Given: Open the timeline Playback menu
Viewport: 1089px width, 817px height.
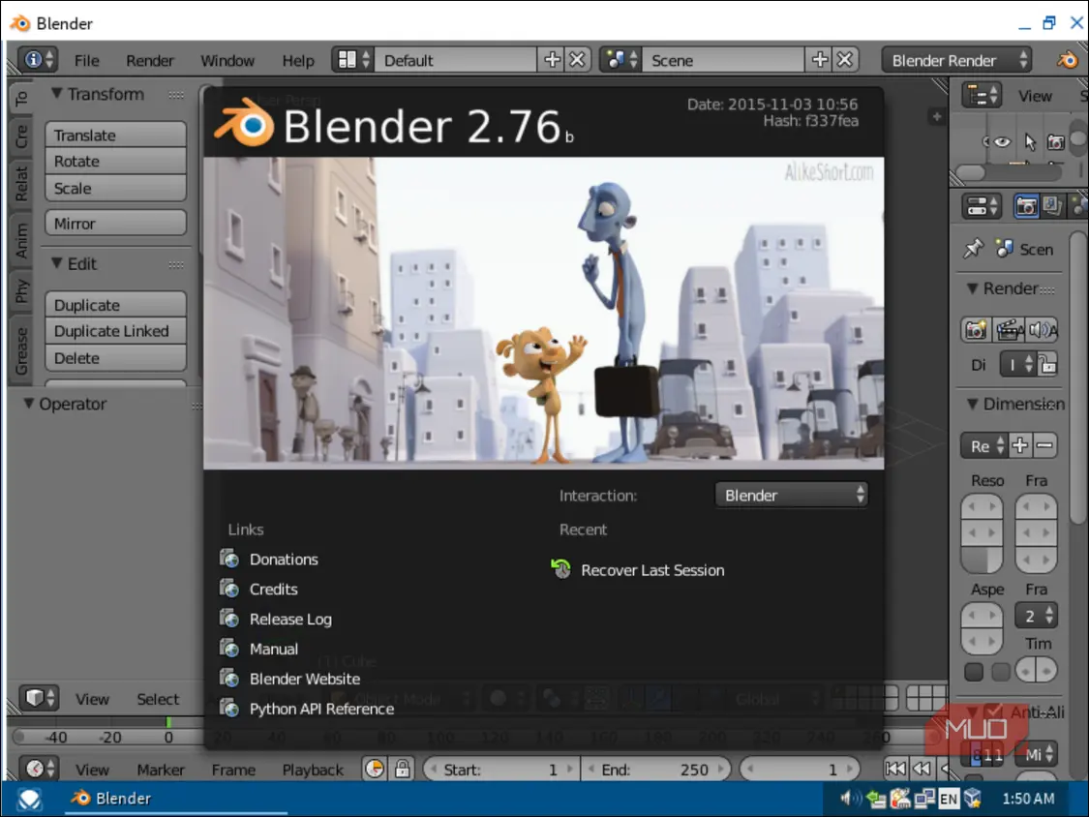Looking at the screenshot, I should tap(313, 769).
